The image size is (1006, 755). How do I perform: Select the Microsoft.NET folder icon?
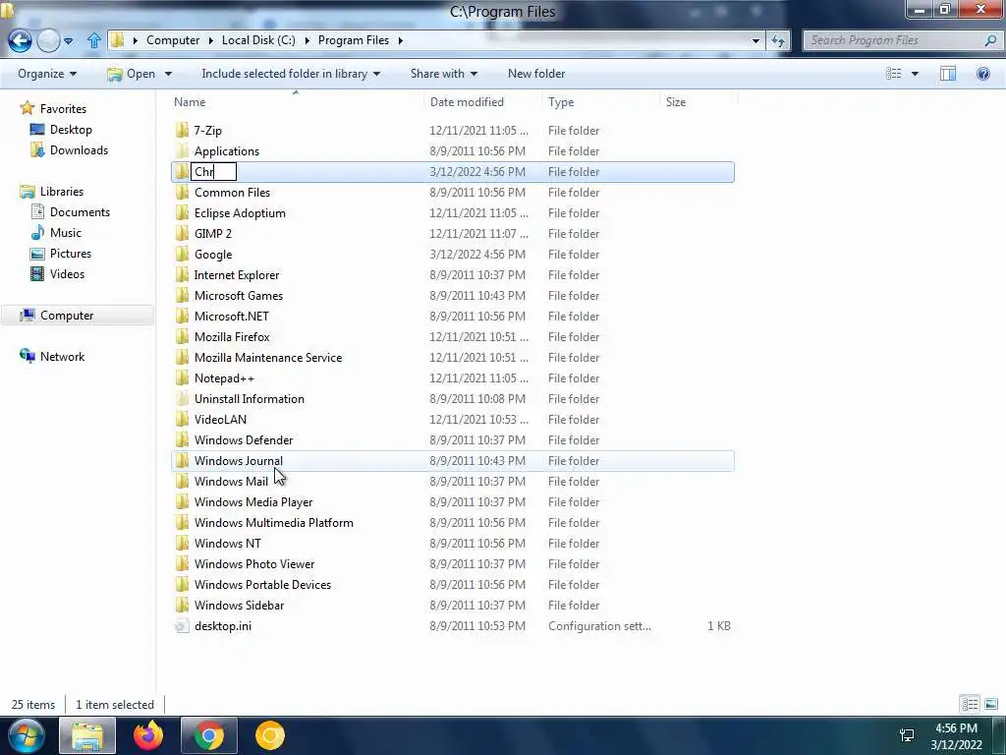point(182,317)
